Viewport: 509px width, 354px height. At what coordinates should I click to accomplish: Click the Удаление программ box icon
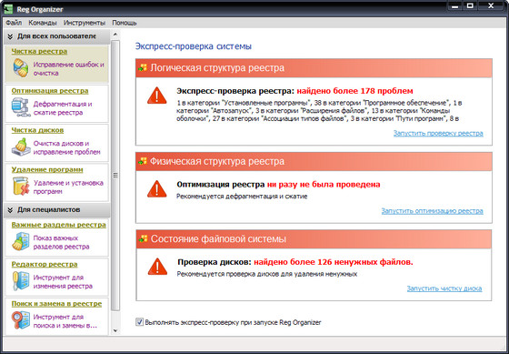pyautogui.click(x=21, y=187)
